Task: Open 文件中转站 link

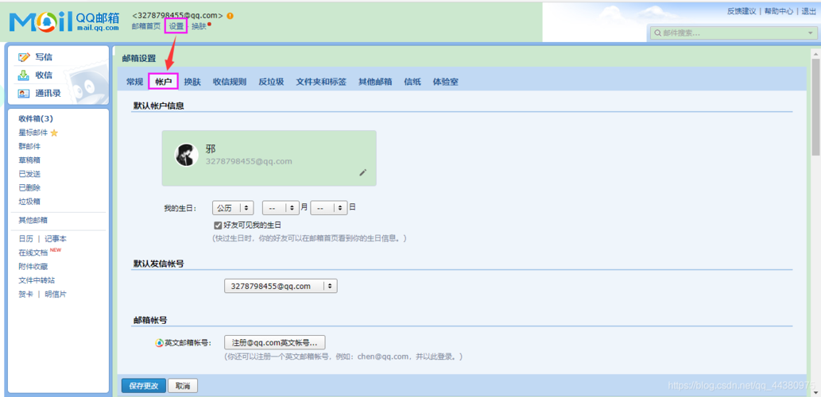Action: click(37, 280)
